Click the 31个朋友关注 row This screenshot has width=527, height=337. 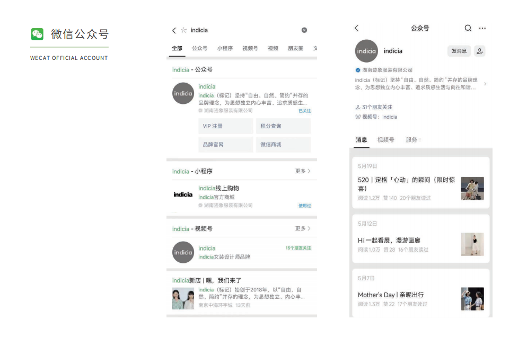click(x=374, y=107)
